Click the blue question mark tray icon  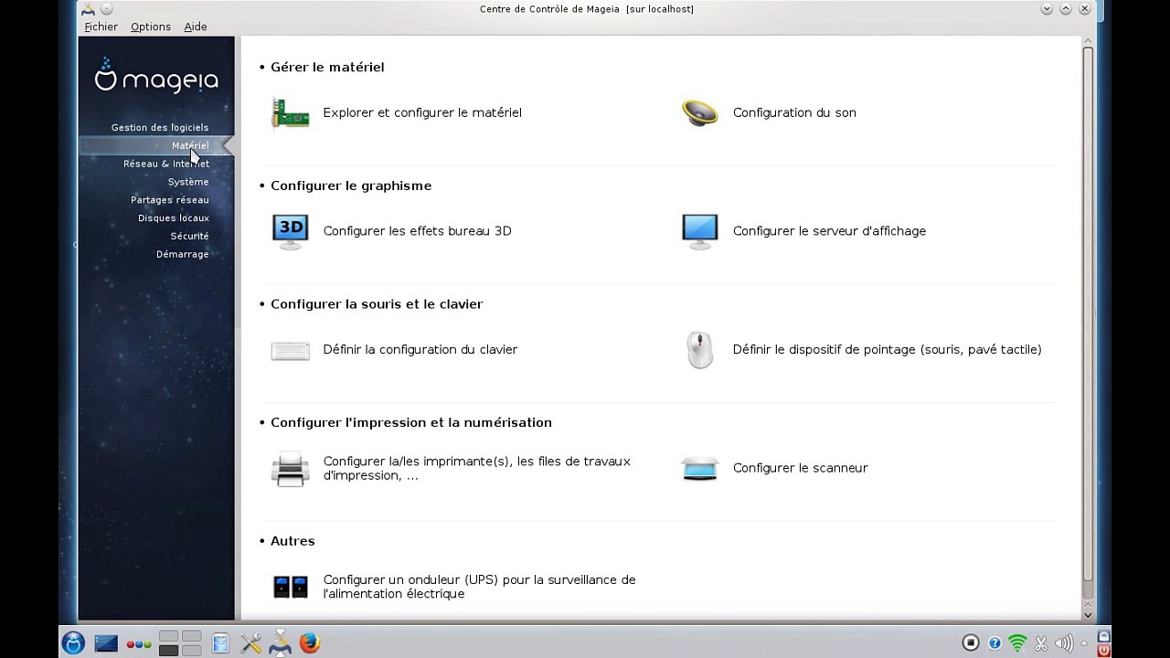pyautogui.click(x=994, y=643)
